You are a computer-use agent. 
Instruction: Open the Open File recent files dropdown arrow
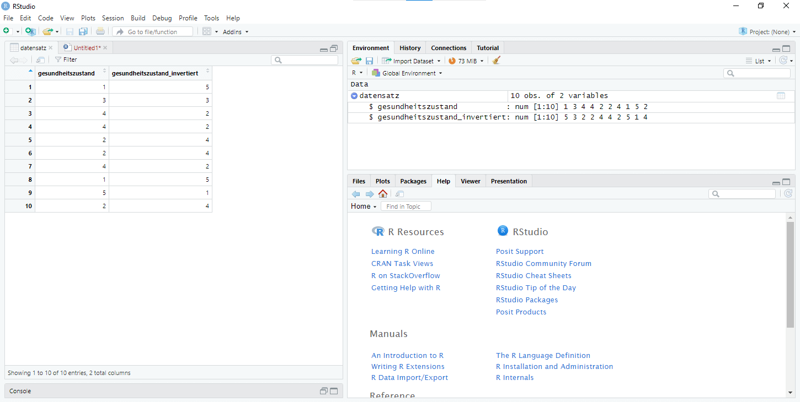click(57, 32)
